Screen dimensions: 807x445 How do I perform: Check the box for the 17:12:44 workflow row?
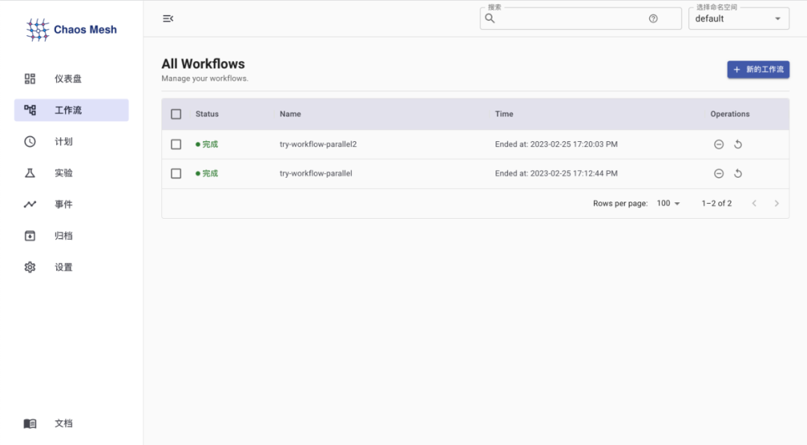tap(176, 174)
